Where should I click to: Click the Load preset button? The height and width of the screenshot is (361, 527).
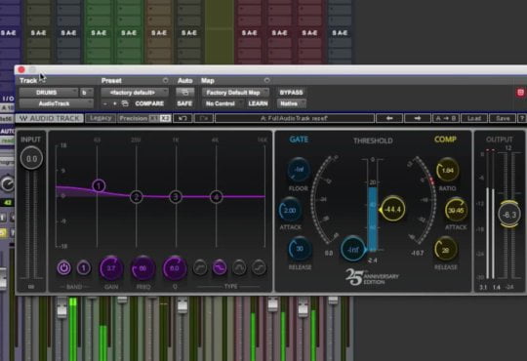(474, 118)
